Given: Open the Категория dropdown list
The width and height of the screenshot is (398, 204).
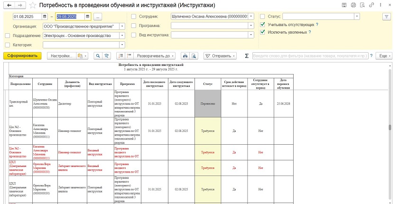Looking at the screenshot, I should (122, 45).
